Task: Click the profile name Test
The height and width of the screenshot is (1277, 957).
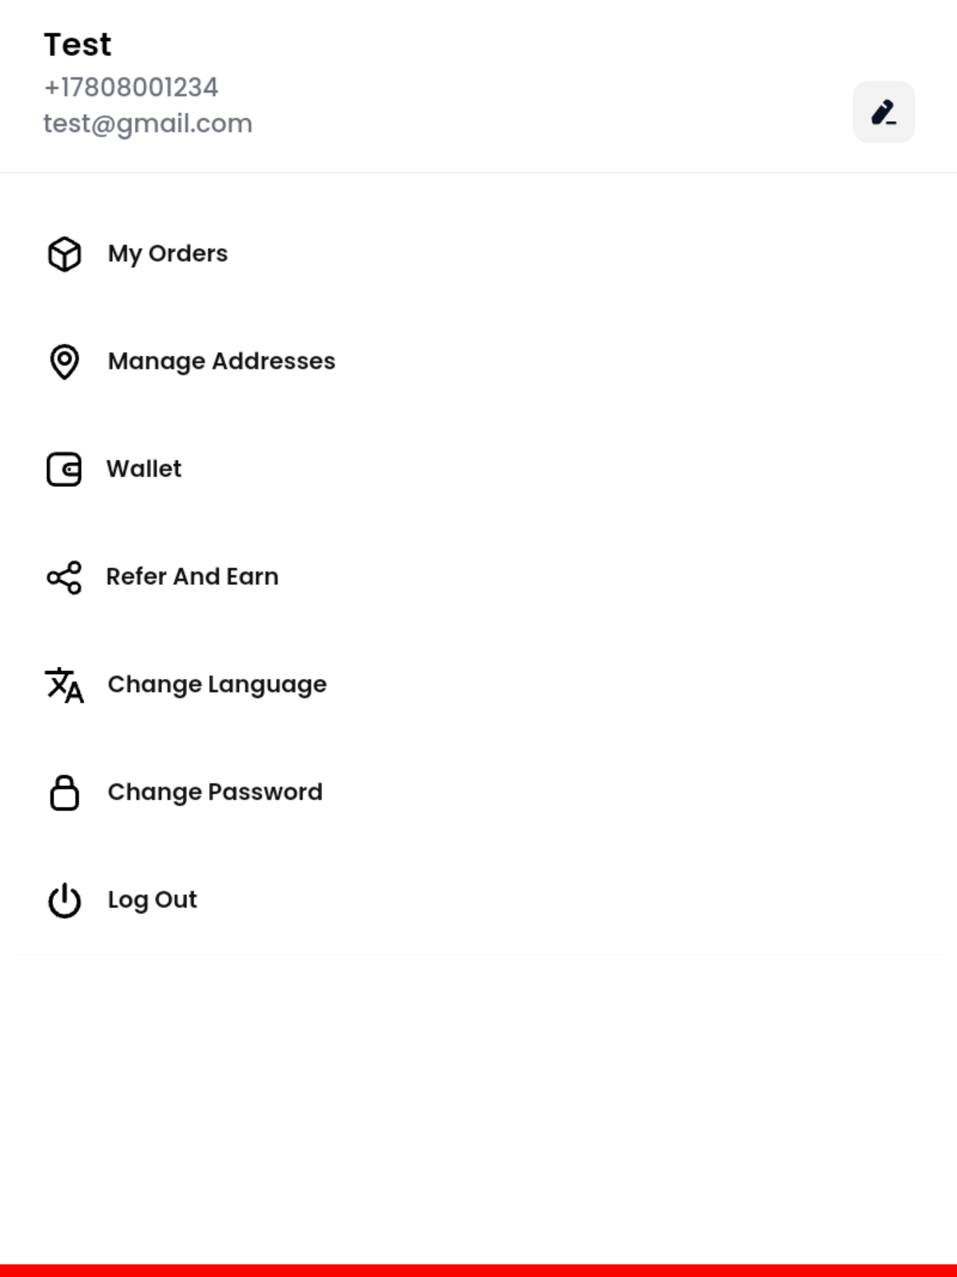Action: 78,45
